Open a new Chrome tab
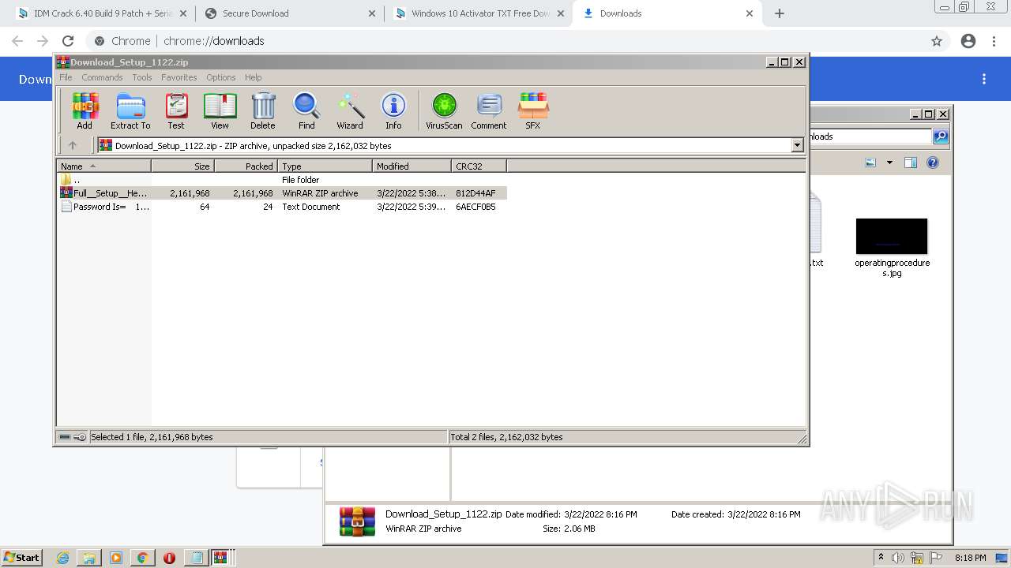This screenshot has height=568, width=1011. [x=780, y=13]
